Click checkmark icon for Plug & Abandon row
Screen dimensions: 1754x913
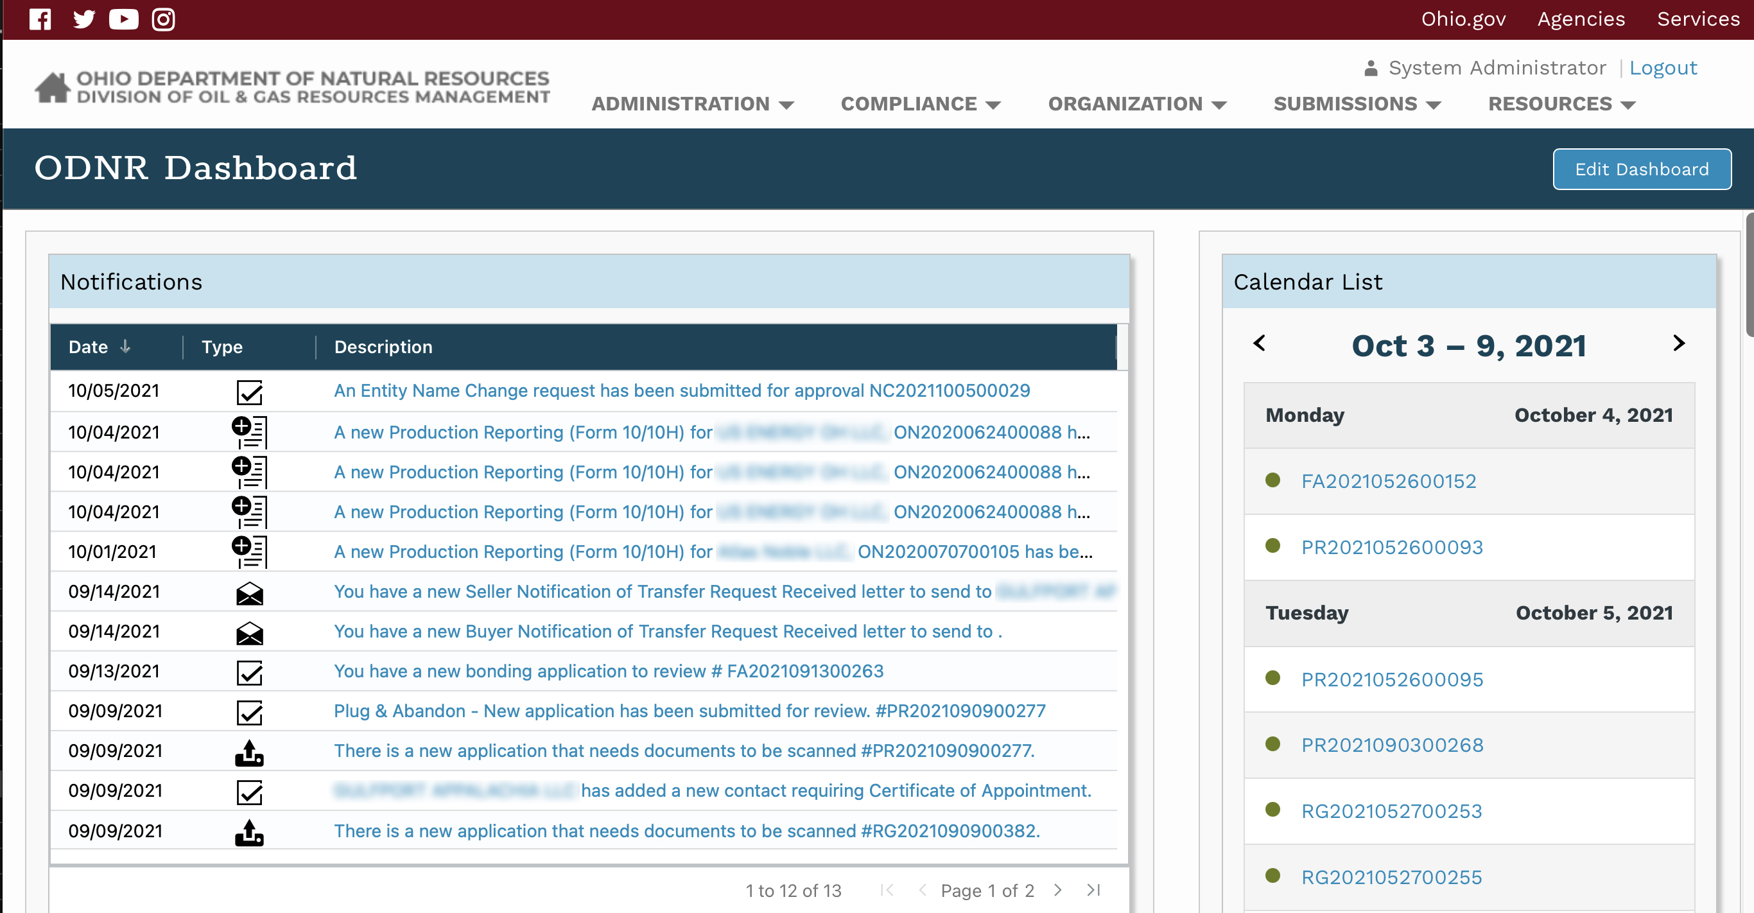point(250,712)
